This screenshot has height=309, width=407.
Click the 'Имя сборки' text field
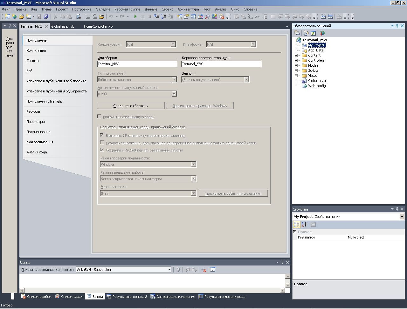(137, 64)
